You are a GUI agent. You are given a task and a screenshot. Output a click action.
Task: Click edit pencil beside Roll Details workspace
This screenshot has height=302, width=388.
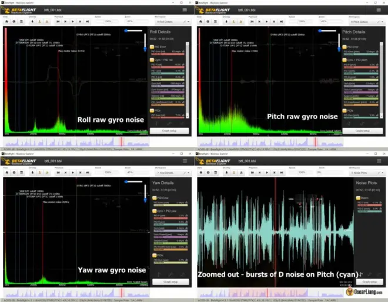[x=185, y=22]
